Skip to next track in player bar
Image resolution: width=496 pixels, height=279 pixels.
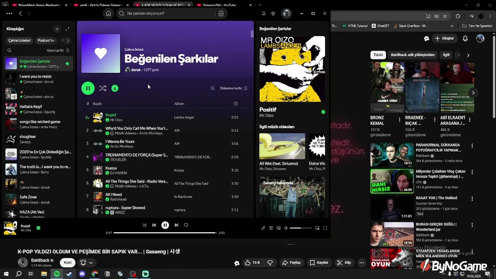pyautogui.click(x=176, y=225)
